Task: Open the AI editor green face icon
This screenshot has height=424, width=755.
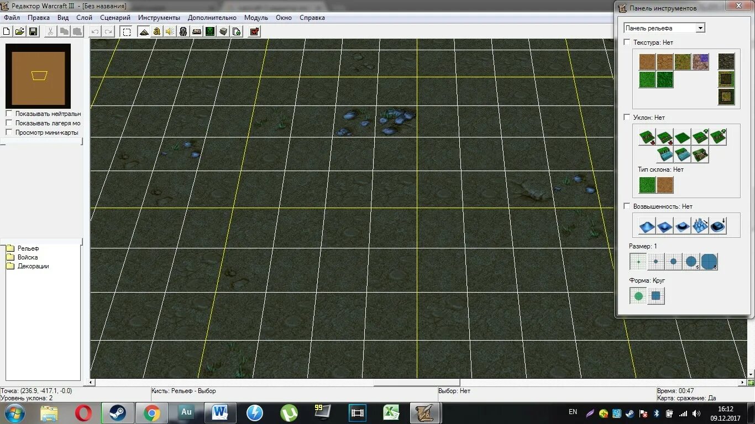Action: point(210,31)
